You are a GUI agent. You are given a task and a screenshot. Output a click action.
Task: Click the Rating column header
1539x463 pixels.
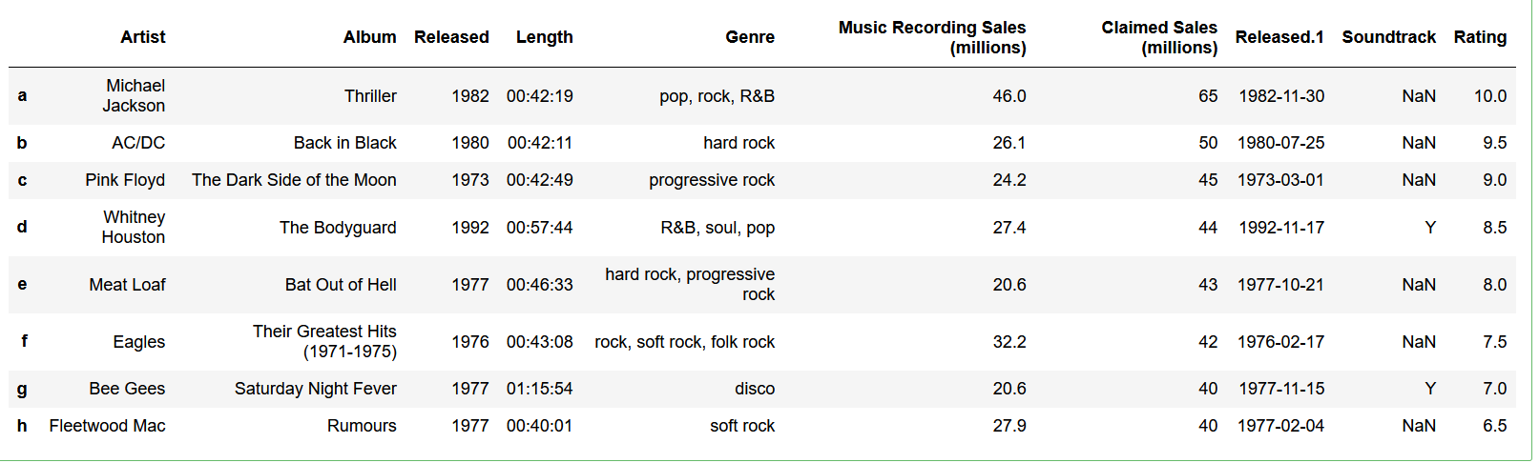tap(1479, 37)
